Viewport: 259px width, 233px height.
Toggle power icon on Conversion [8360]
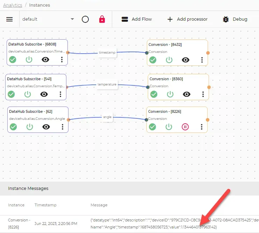click(170, 94)
